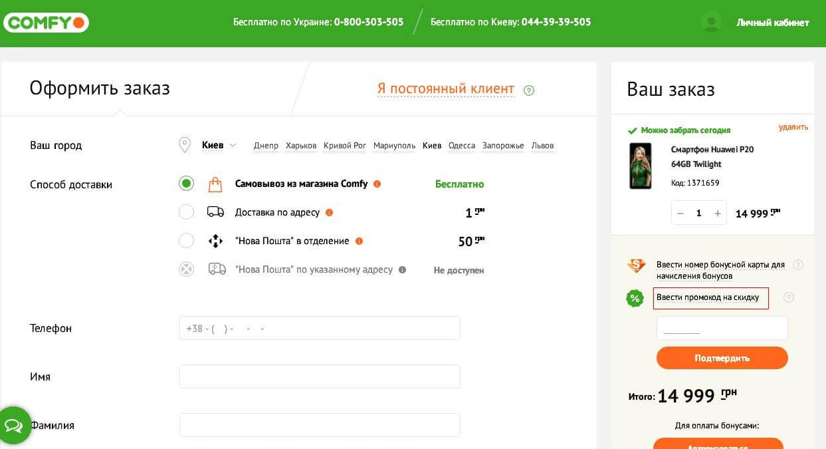Focus the Фамилия input field
826x449 pixels.
[320, 425]
